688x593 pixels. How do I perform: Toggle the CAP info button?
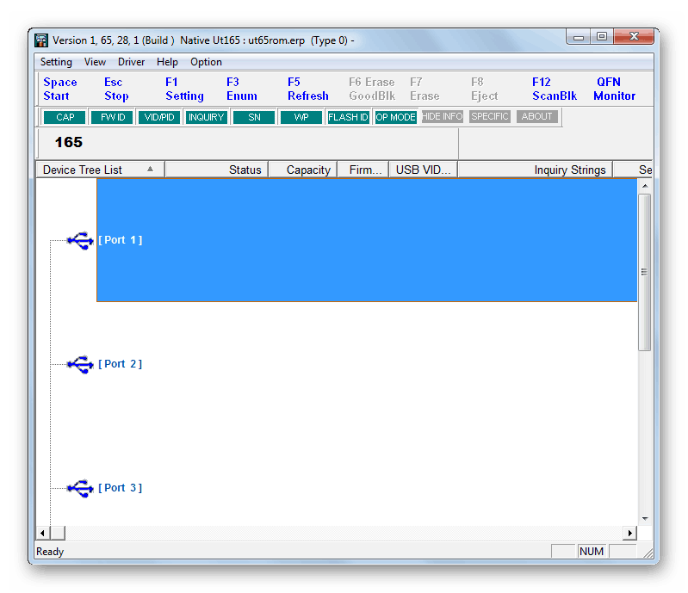65,117
